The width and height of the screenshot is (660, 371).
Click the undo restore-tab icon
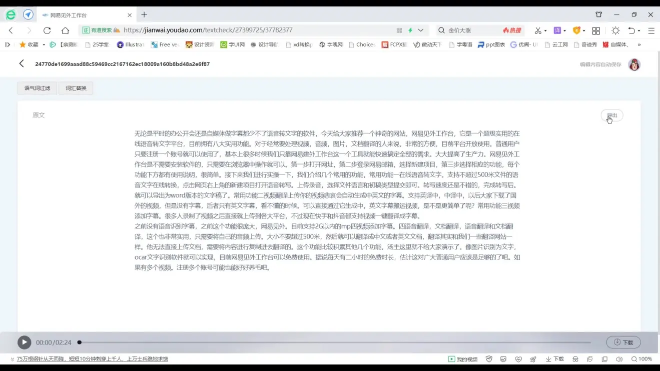pyautogui.click(x=631, y=30)
